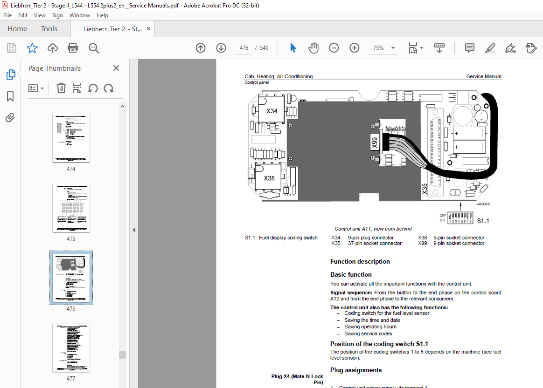Click the thumbnails scrollbar up arrow

coord(122,107)
